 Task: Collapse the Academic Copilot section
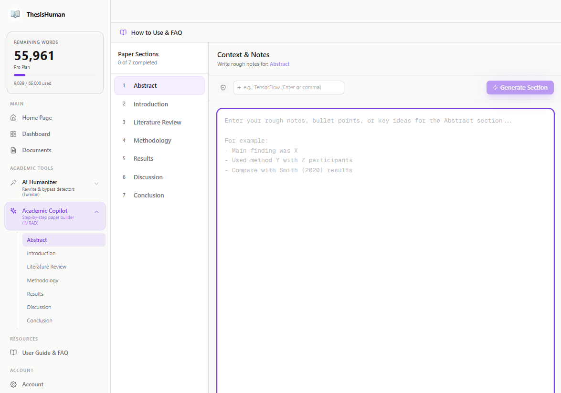tap(96, 211)
